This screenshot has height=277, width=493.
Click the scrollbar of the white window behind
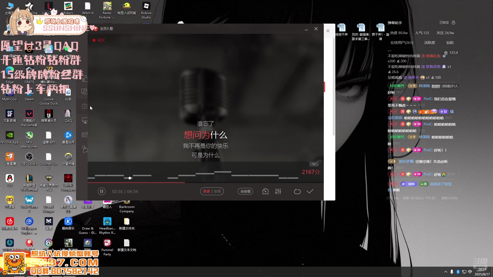tap(334, 87)
